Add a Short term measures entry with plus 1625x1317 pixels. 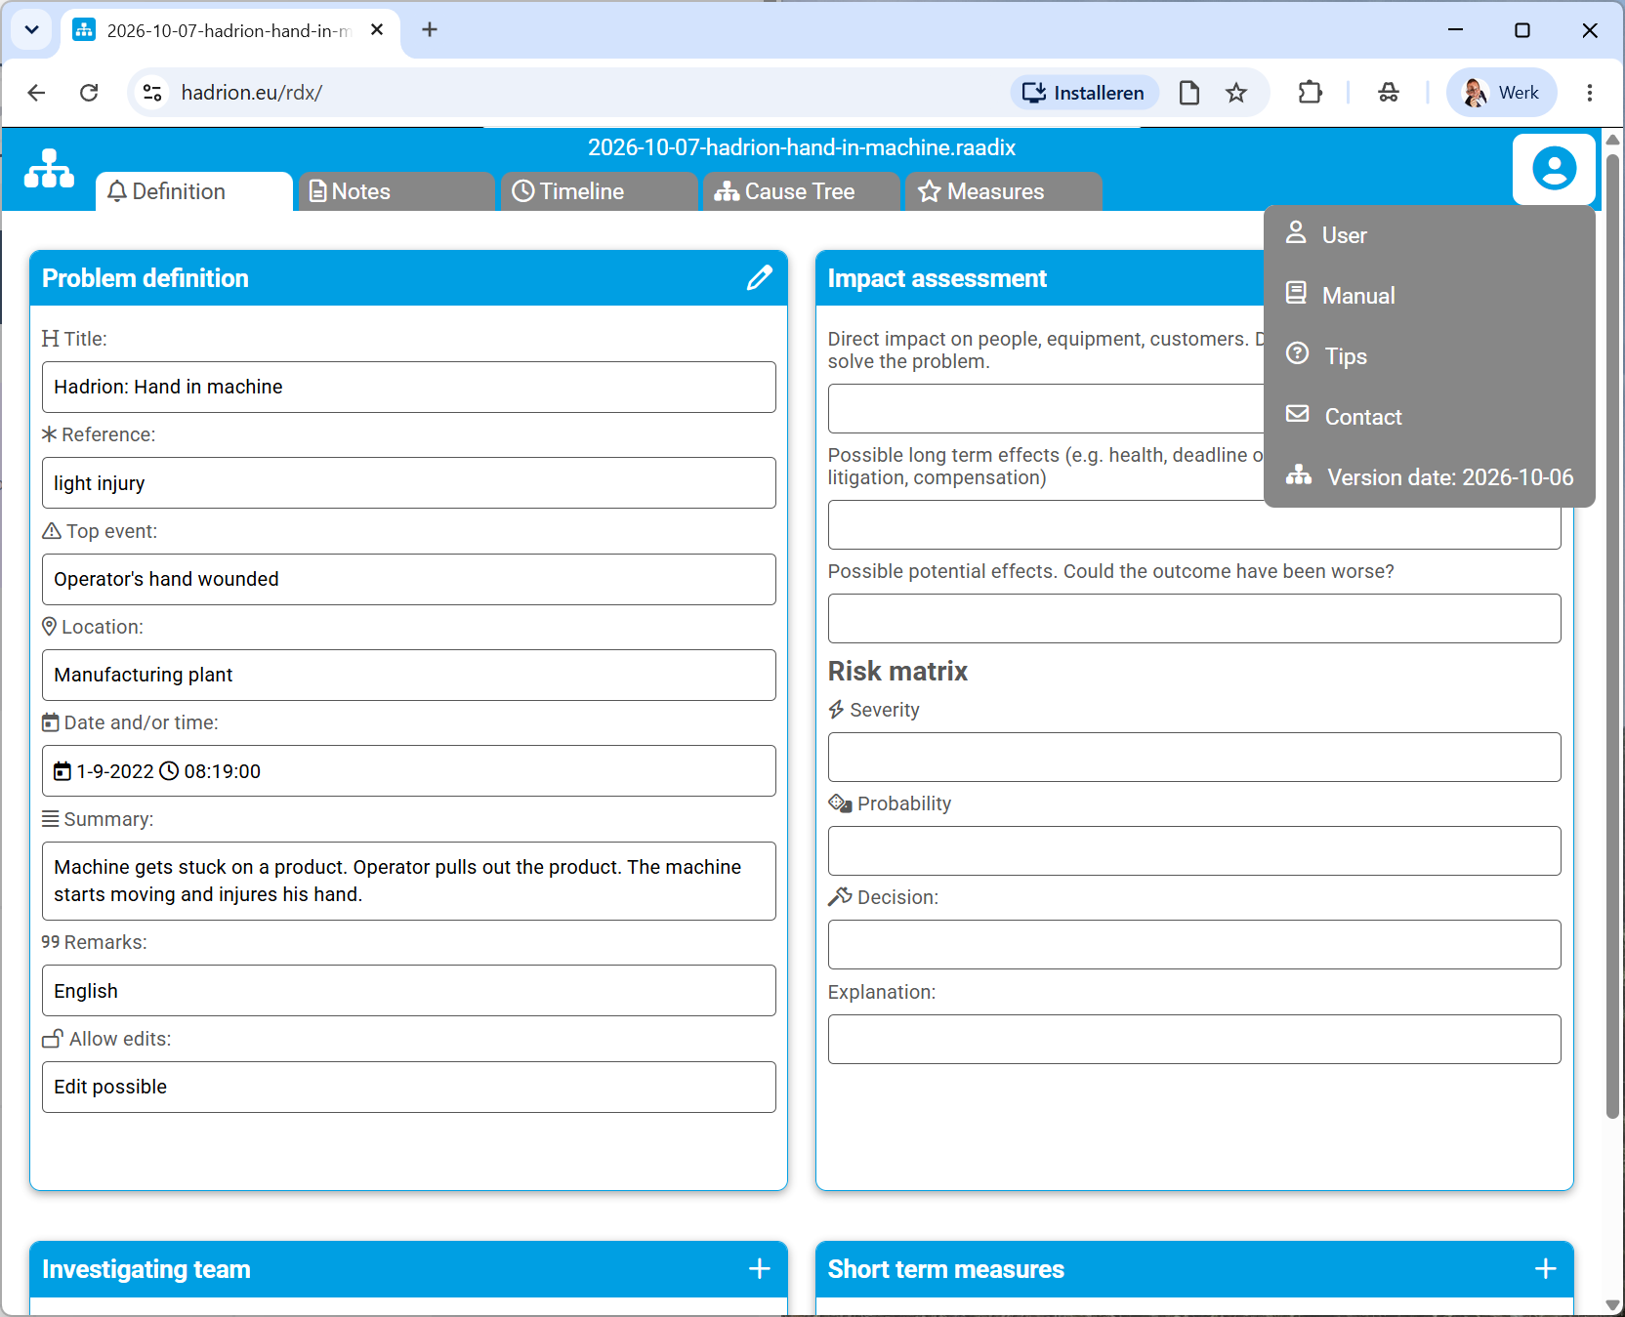pos(1545,1268)
